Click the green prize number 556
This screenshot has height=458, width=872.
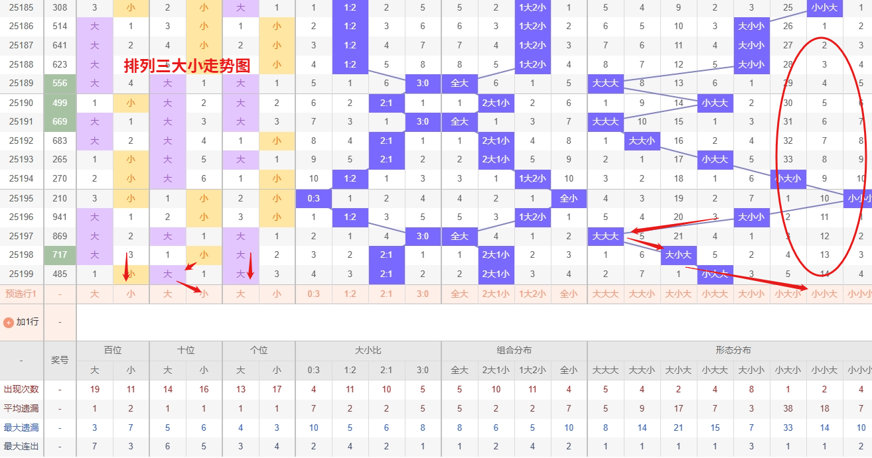pyautogui.click(x=60, y=84)
